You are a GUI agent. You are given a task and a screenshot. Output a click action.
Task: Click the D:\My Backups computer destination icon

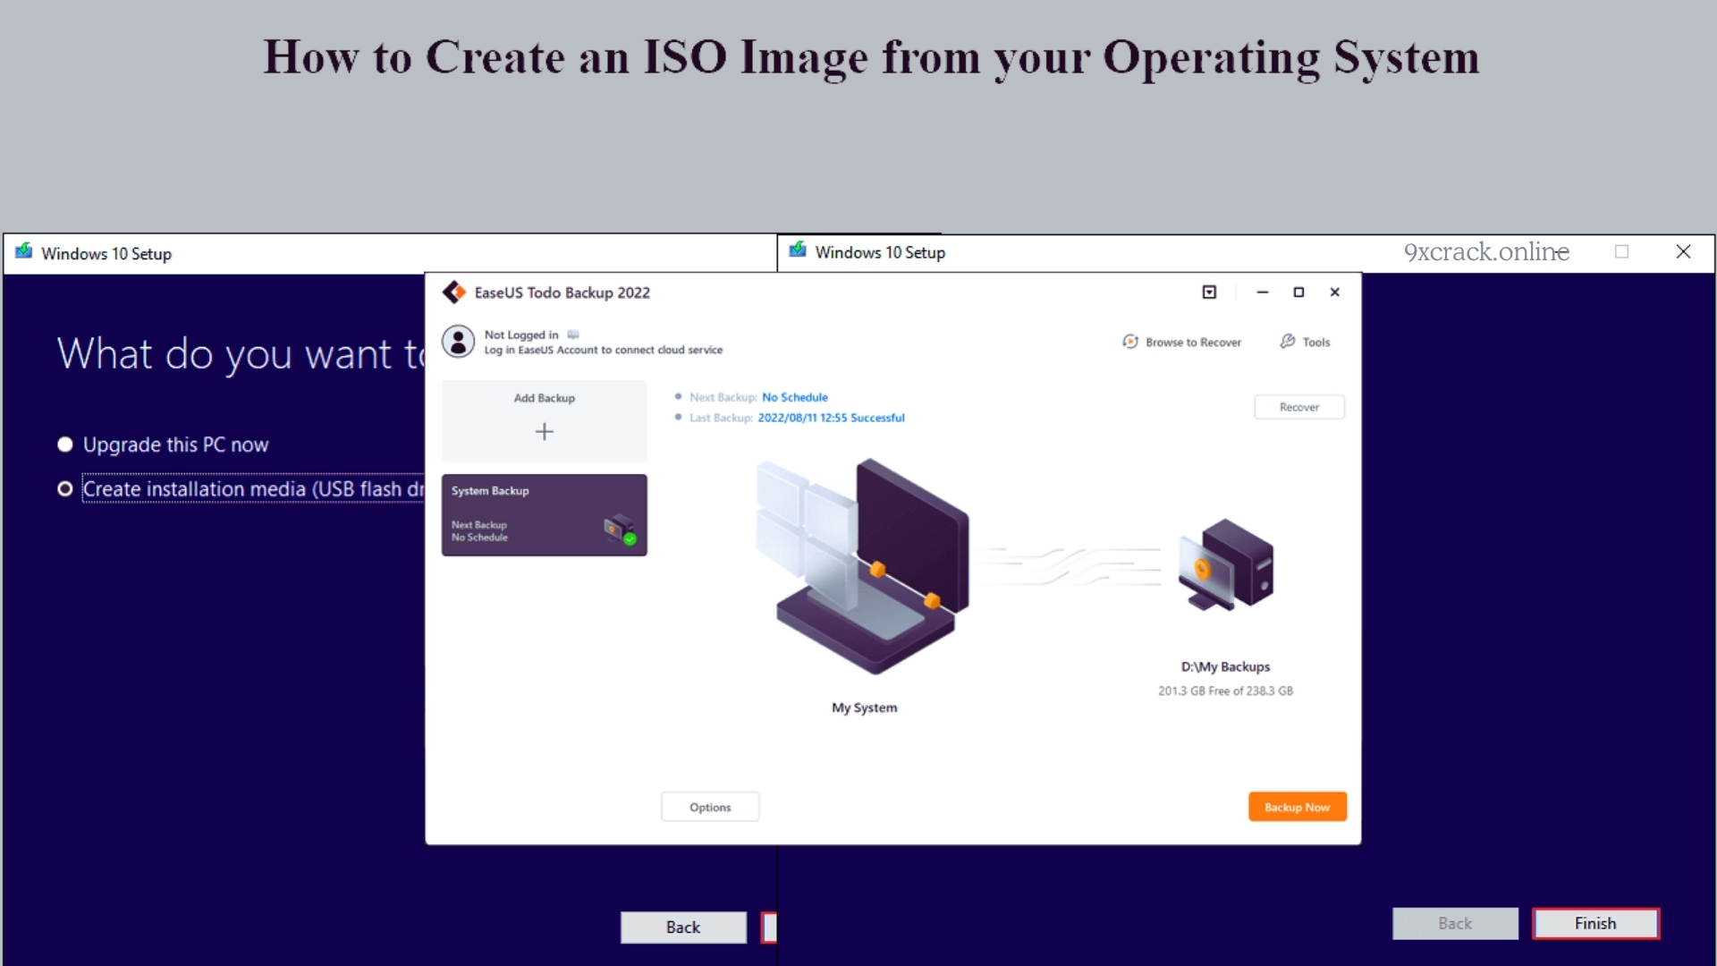click(x=1226, y=564)
